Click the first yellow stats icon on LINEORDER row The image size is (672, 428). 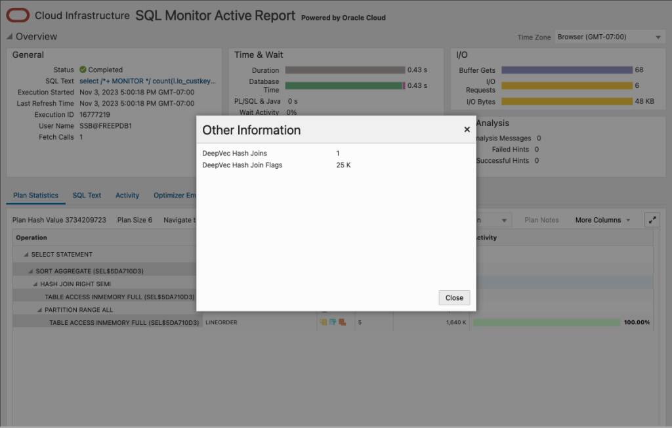pyautogui.click(x=324, y=322)
